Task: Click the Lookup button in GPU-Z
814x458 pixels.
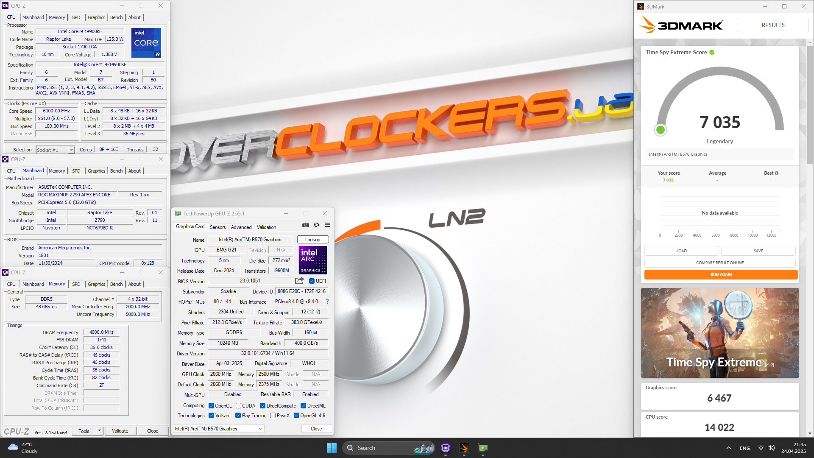Action: coord(312,240)
